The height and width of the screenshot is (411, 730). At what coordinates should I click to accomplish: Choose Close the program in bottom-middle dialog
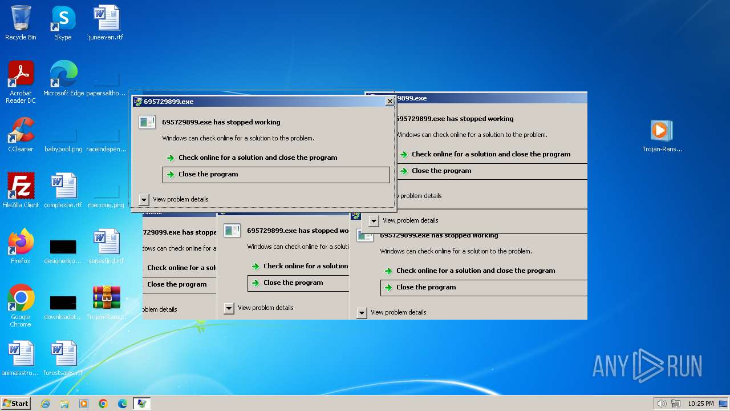[x=298, y=283]
